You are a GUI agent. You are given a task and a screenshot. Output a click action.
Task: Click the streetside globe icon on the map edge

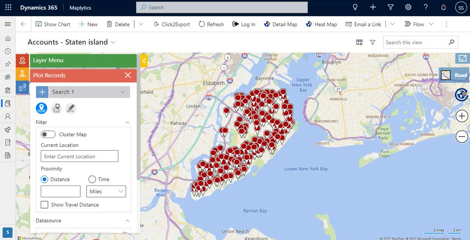461,95
